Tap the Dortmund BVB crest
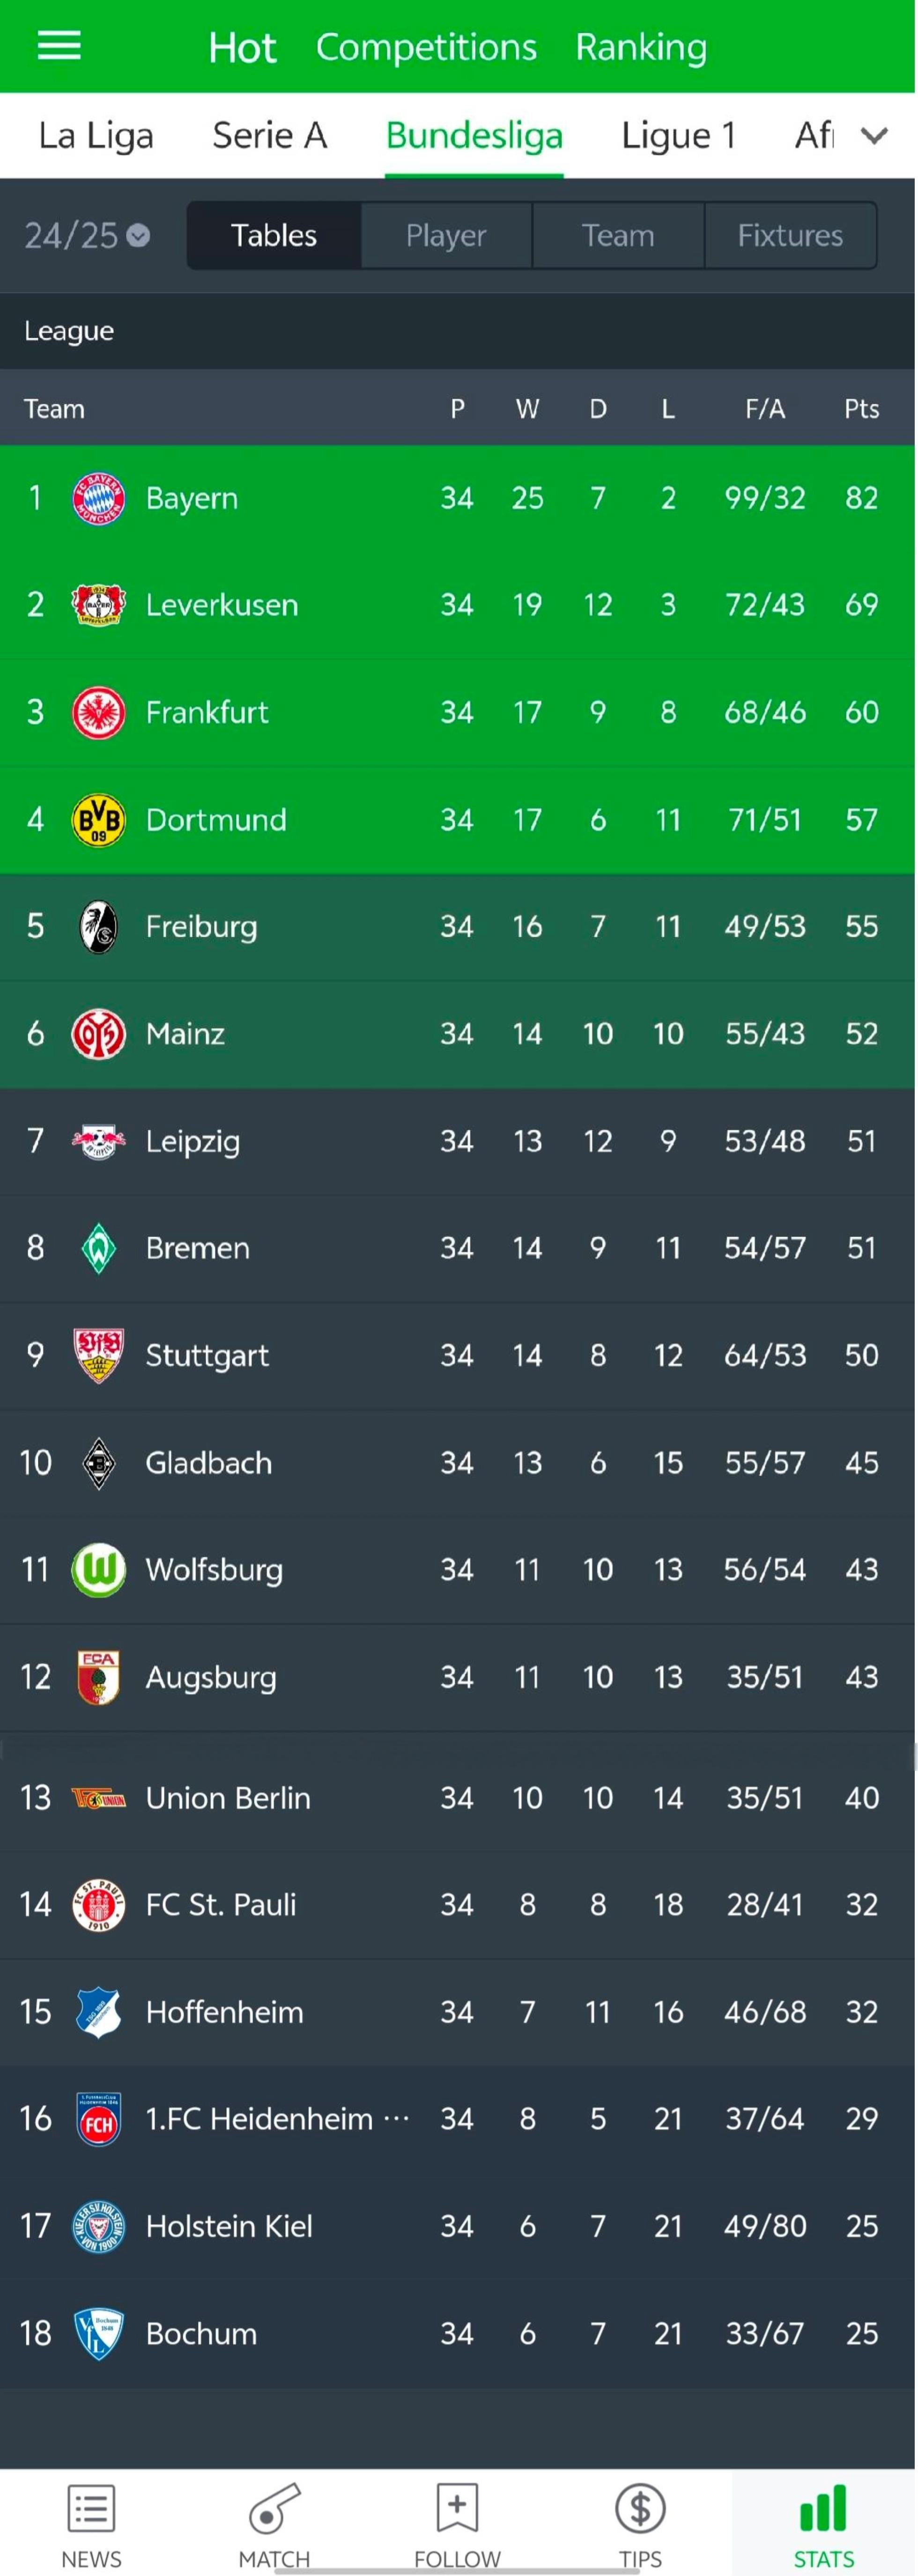 tap(98, 820)
